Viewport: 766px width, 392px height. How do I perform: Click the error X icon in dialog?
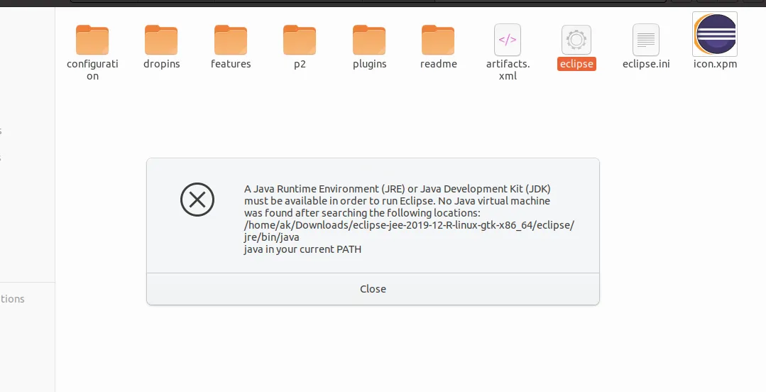point(197,200)
